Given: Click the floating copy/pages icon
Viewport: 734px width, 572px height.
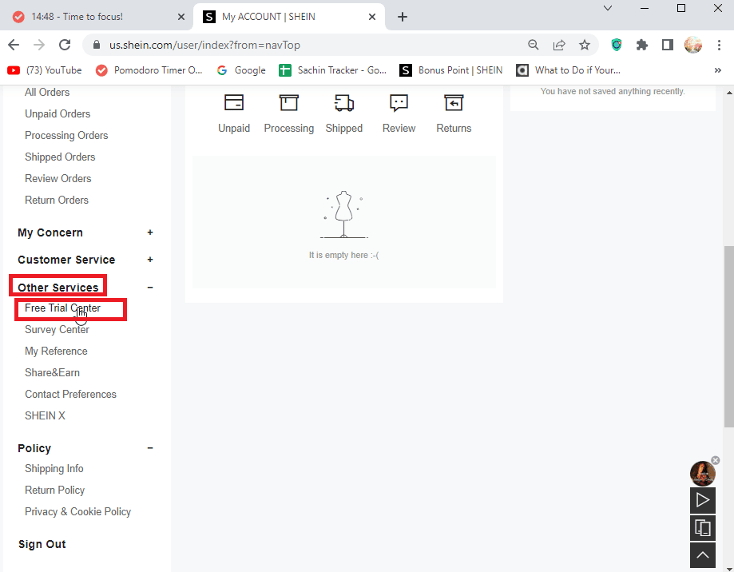Looking at the screenshot, I should coord(703,528).
